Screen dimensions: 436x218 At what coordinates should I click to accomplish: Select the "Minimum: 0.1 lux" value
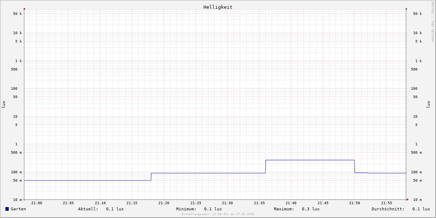tap(199, 209)
